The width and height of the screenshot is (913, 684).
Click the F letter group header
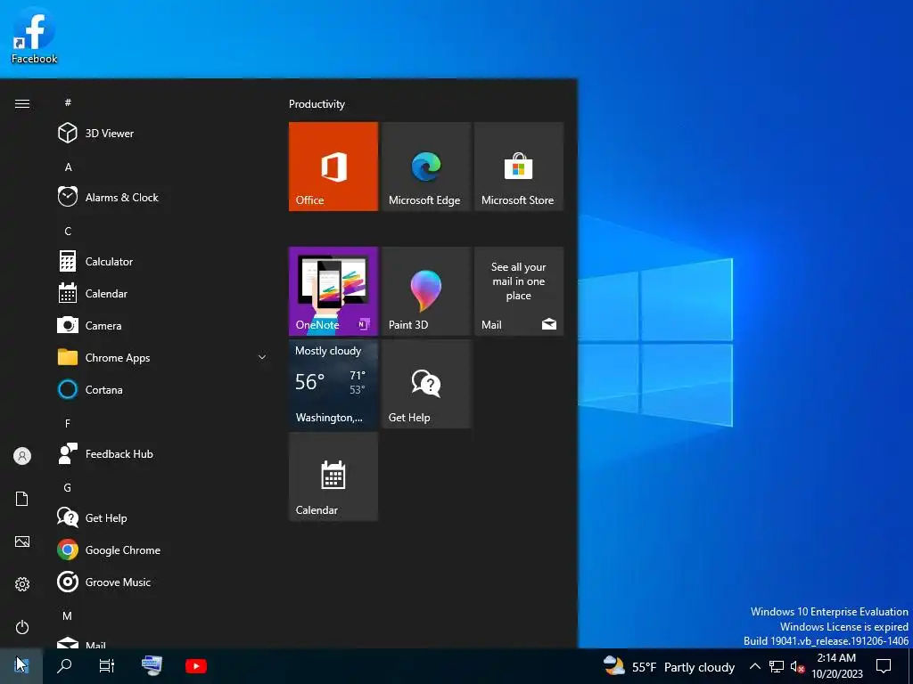[68, 423]
